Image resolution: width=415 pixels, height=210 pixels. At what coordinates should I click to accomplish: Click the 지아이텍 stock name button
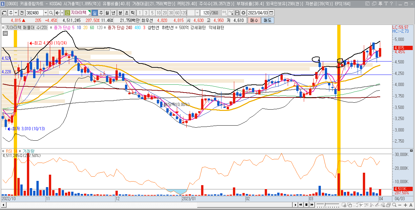pyautogui.click(x=79, y=13)
